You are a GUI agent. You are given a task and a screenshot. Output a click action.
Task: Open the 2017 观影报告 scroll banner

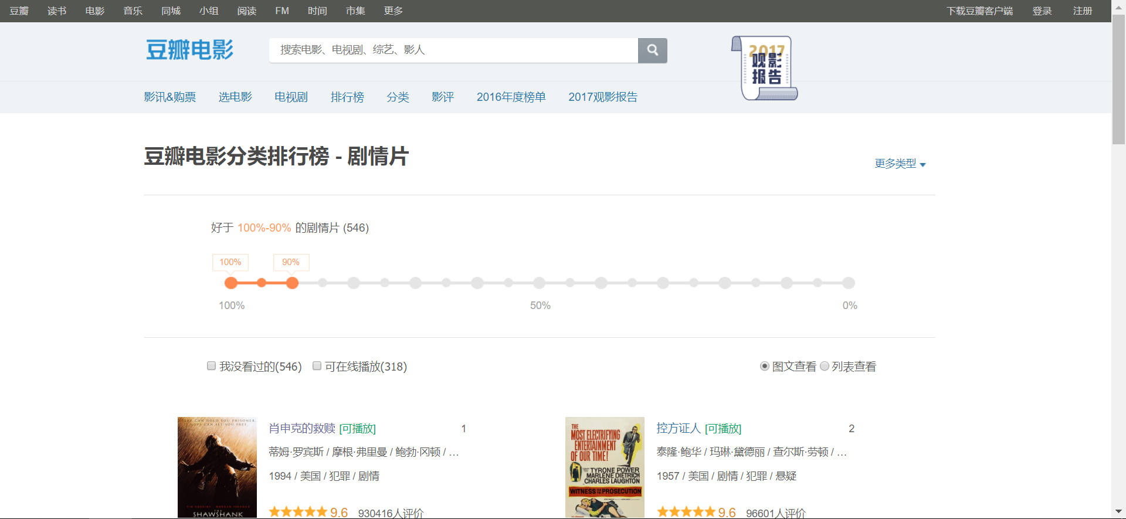[x=765, y=68]
